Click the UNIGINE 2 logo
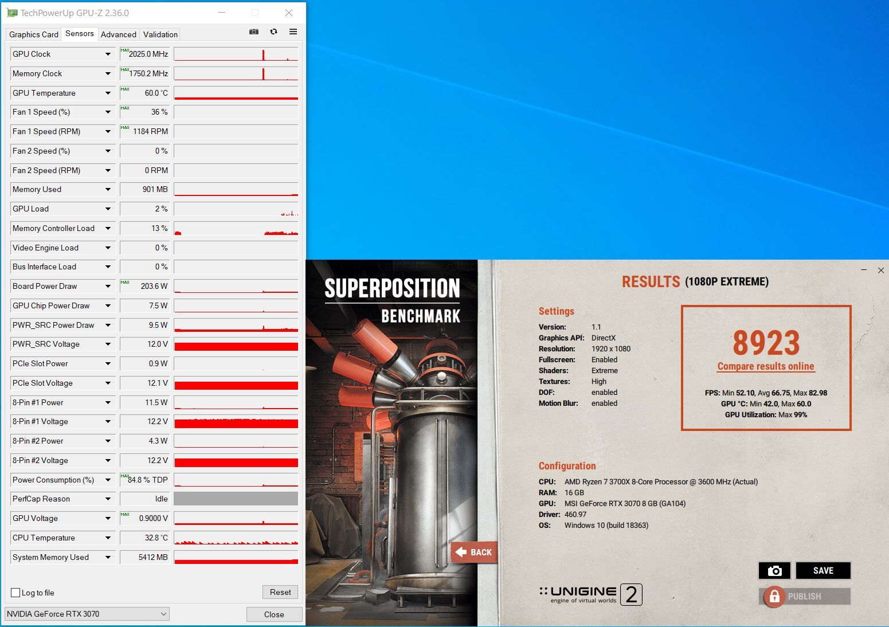889x627 pixels. 590,594
